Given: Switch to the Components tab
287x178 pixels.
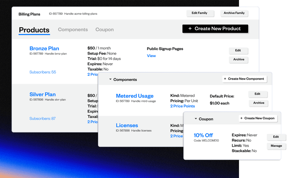Looking at the screenshot, I should pyautogui.click(x=73, y=29).
